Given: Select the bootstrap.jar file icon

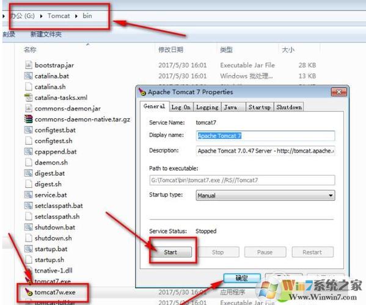Looking at the screenshot, I should (28, 65).
